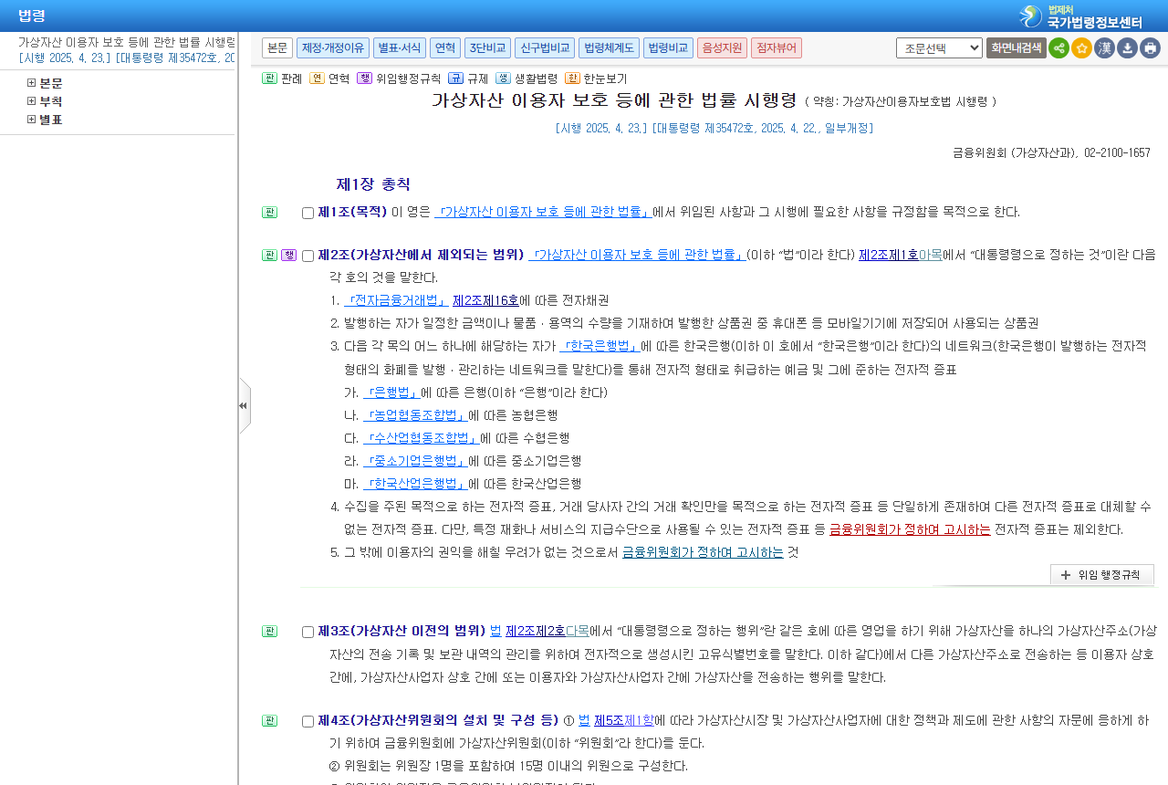Check the box for 제1조(목적)
The width and height of the screenshot is (1168, 785).
[308, 213]
